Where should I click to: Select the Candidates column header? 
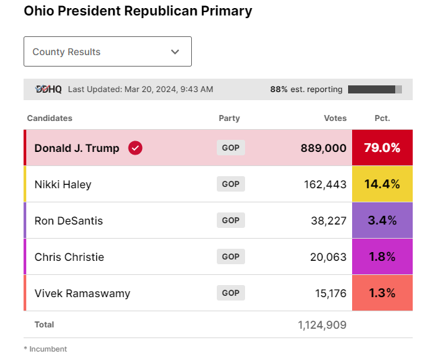[x=49, y=118]
